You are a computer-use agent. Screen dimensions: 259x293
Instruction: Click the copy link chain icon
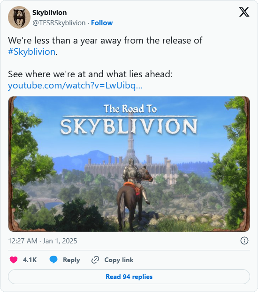tap(95, 260)
